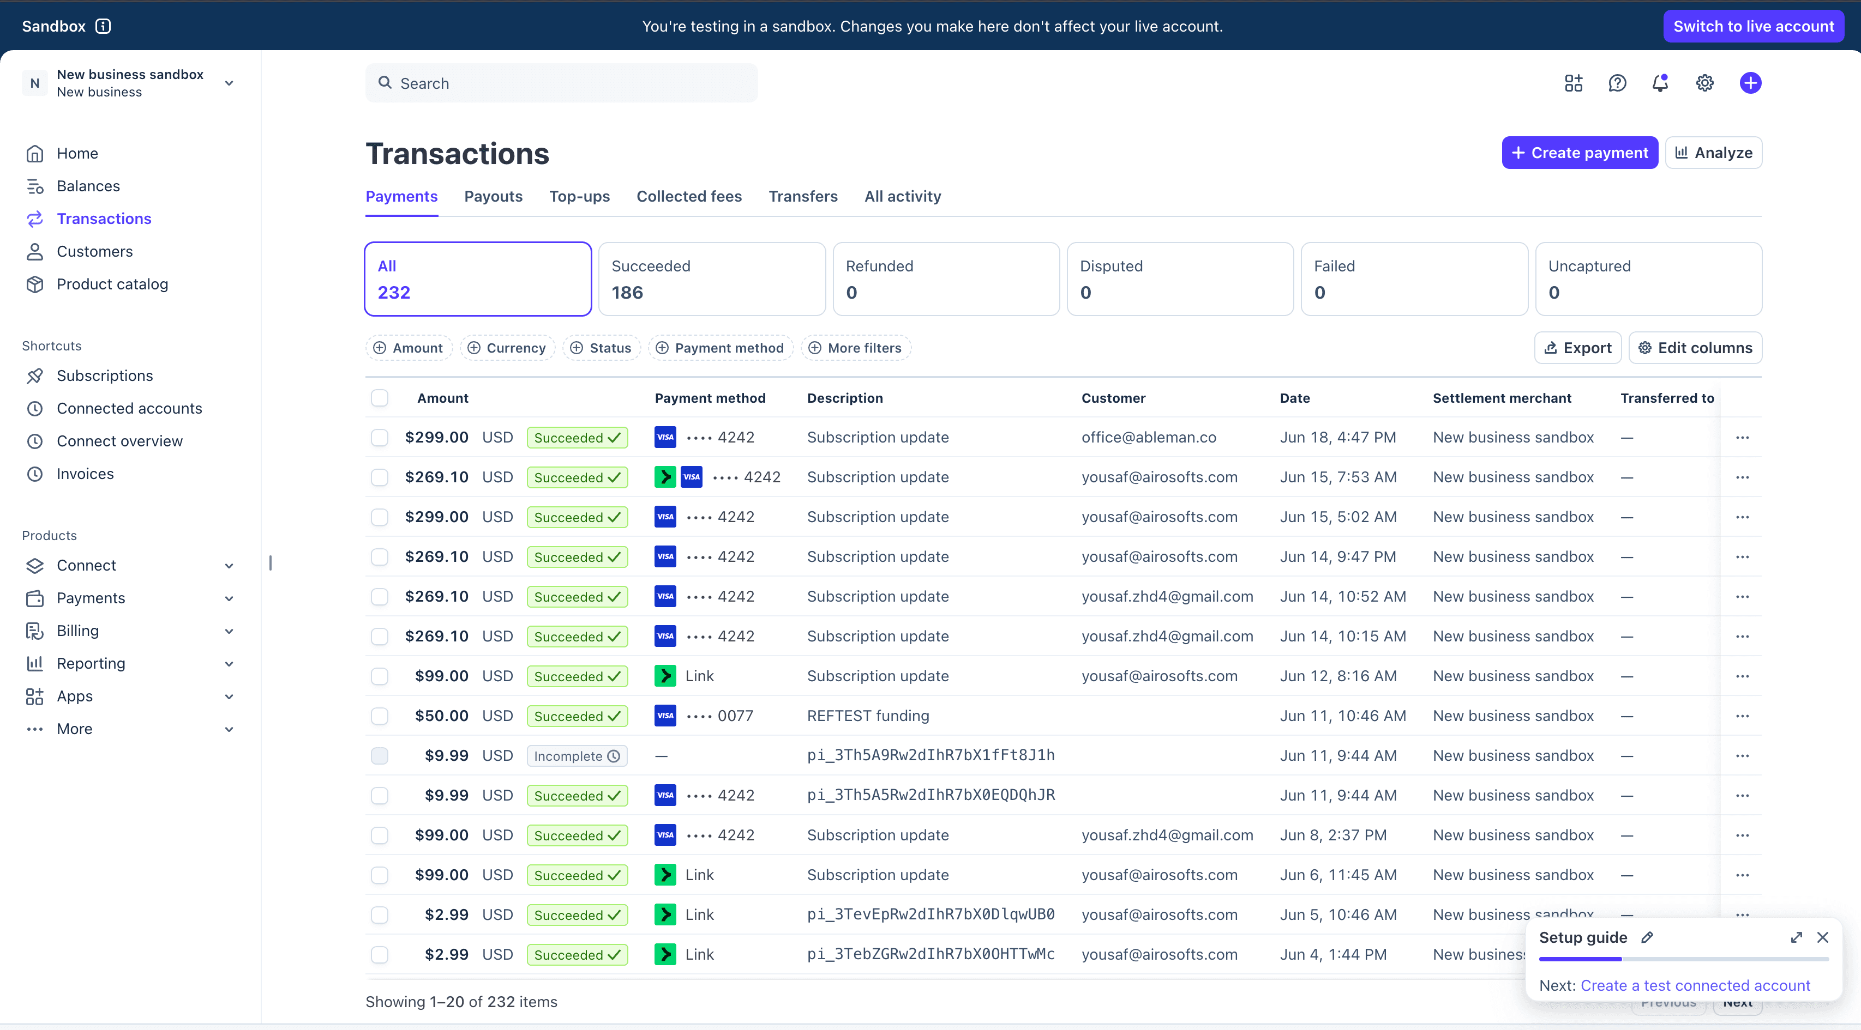Click the Invoices clock icon
The image size is (1861, 1030).
click(x=35, y=474)
